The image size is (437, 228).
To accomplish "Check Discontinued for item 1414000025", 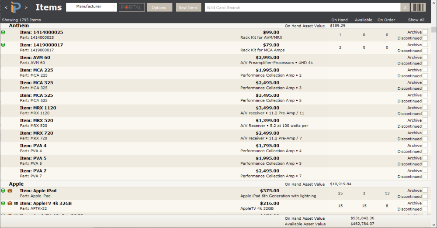I will coord(425,38).
